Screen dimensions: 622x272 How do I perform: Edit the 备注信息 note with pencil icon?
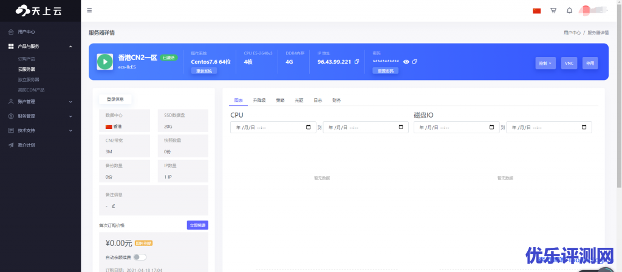[113, 206]
